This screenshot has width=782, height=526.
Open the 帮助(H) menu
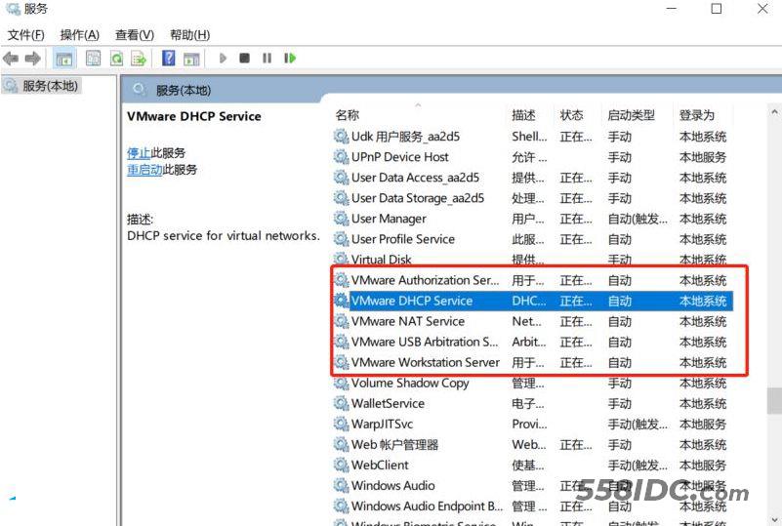[190, 35]
